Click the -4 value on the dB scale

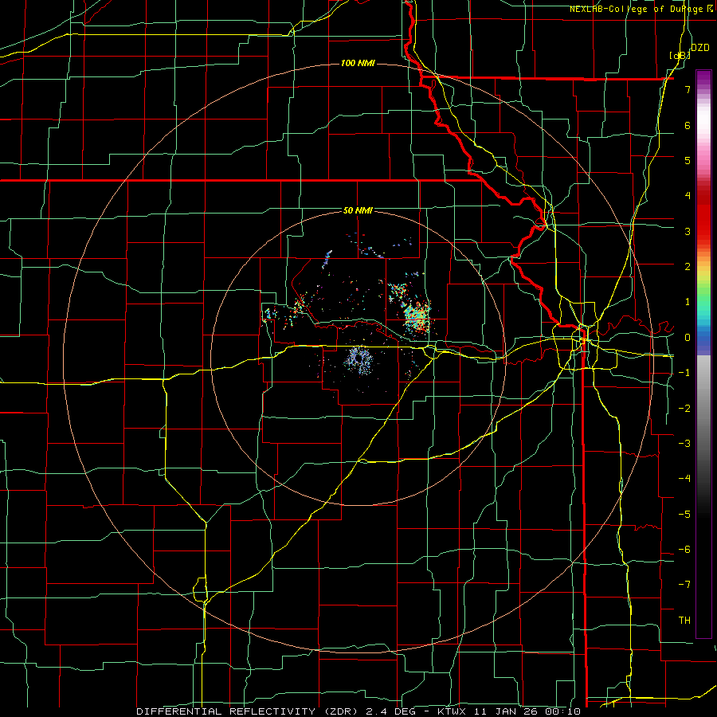coord(684,479)
